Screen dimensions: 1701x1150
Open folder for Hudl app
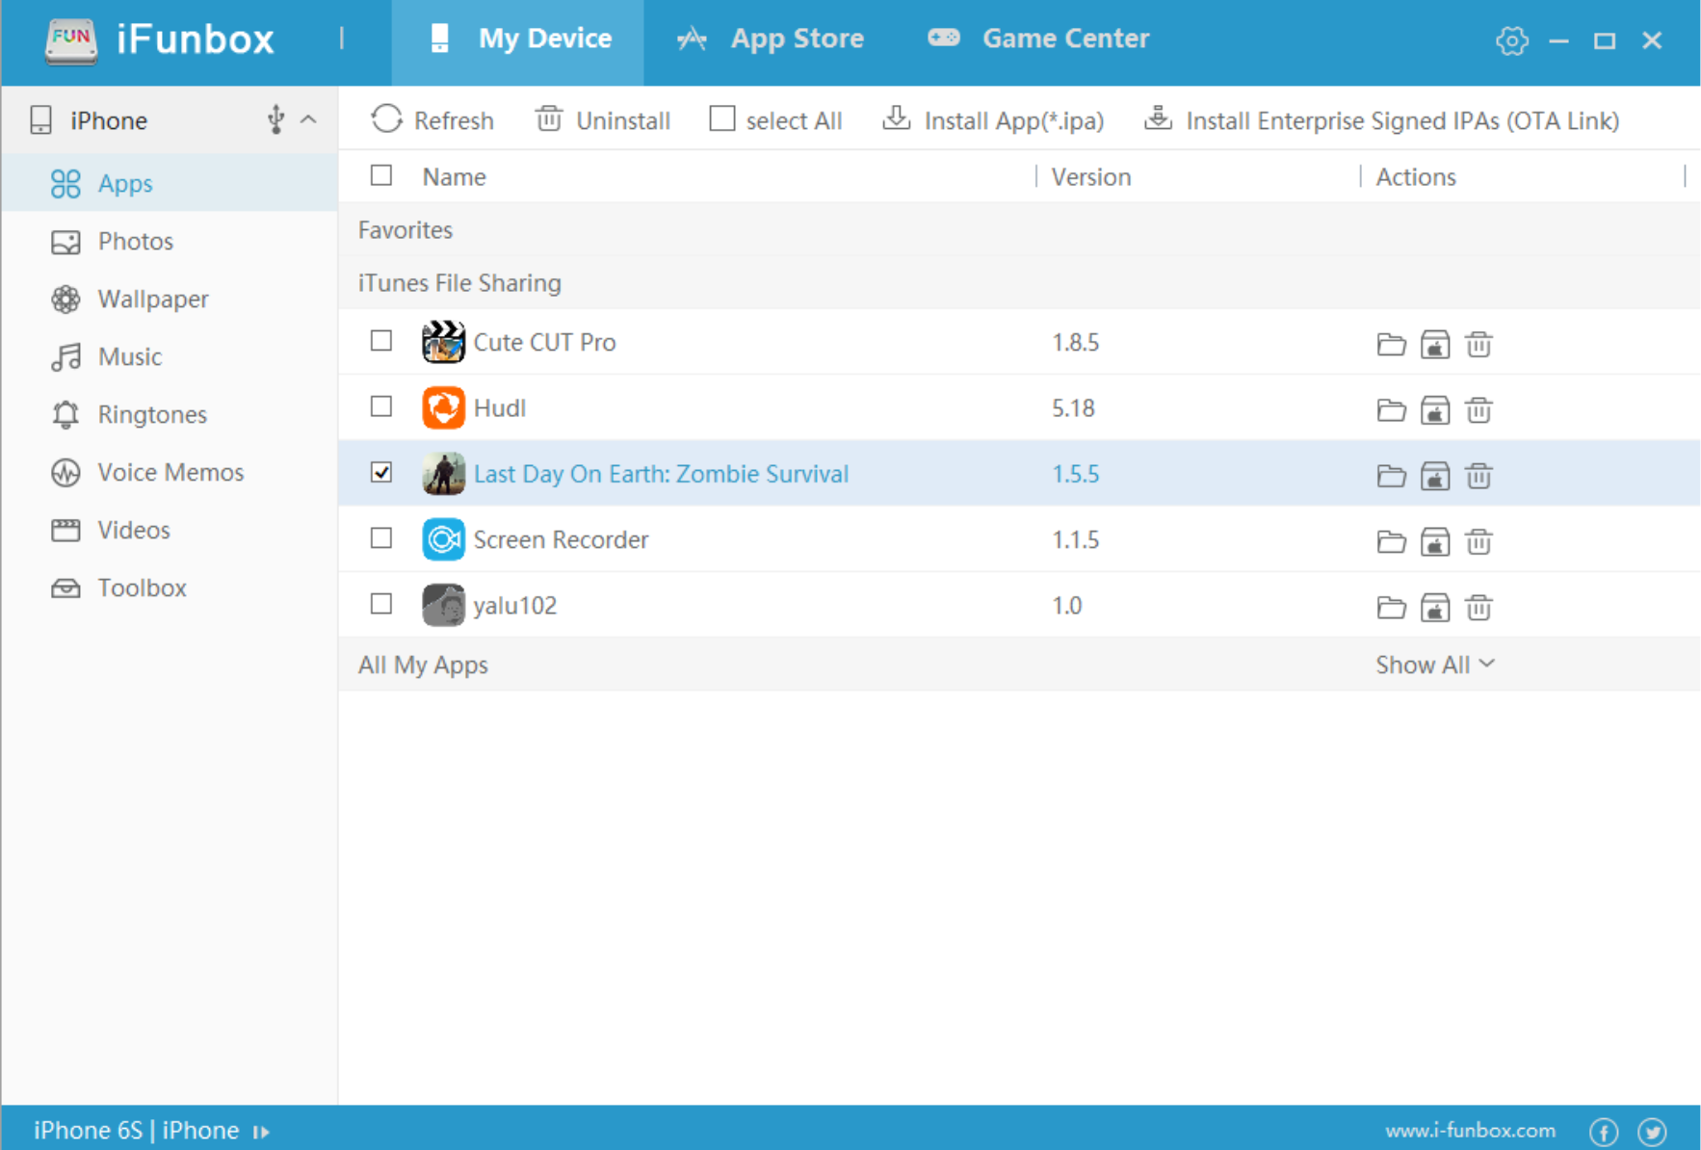[1391, 410]
